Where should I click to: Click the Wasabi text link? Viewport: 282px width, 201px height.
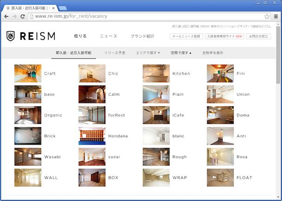tap(52, 157)
